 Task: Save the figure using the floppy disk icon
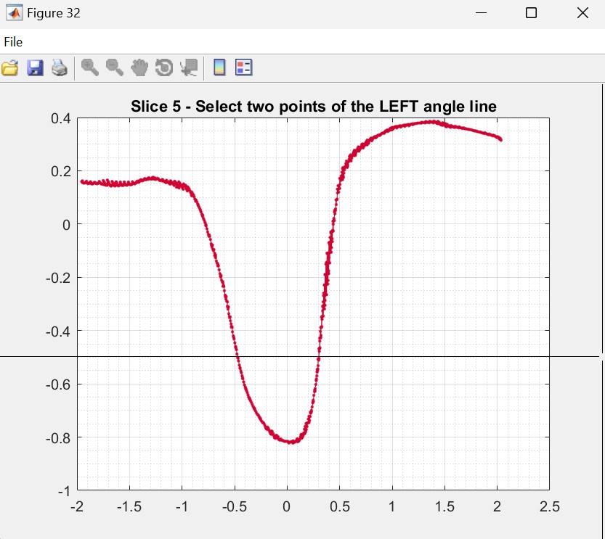35,68
